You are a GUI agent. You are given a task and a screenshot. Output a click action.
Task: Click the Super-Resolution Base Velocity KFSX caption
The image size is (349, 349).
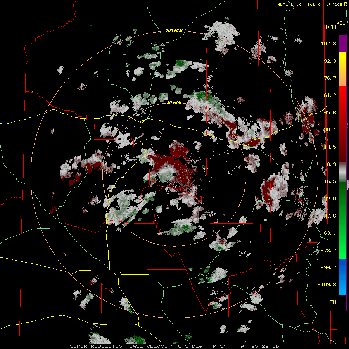pyautogui.click(x=174, y=346)
